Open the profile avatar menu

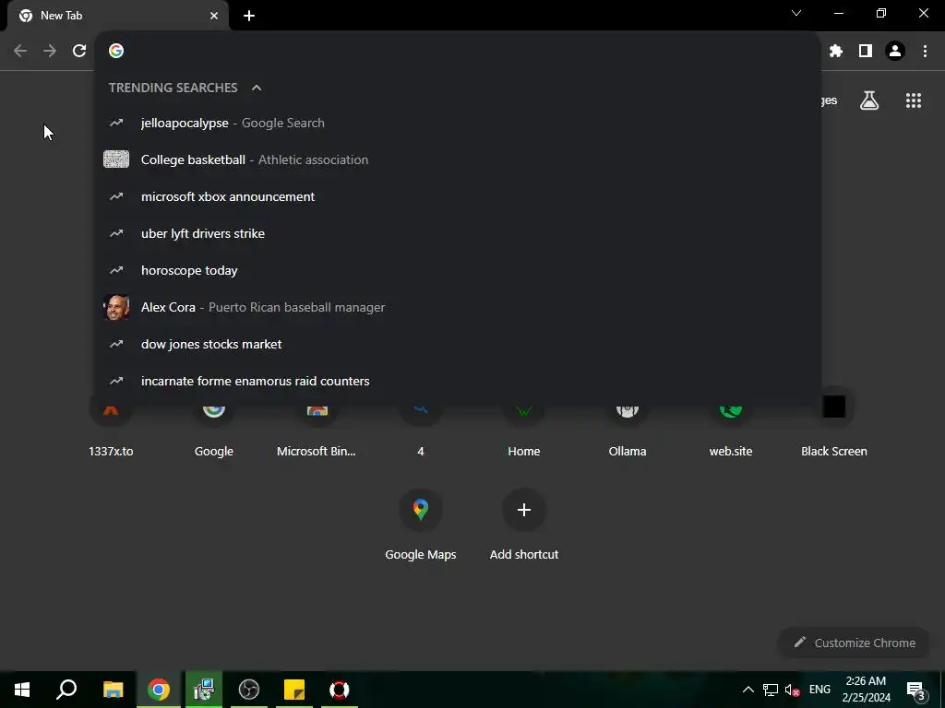(x=895, y=52)
